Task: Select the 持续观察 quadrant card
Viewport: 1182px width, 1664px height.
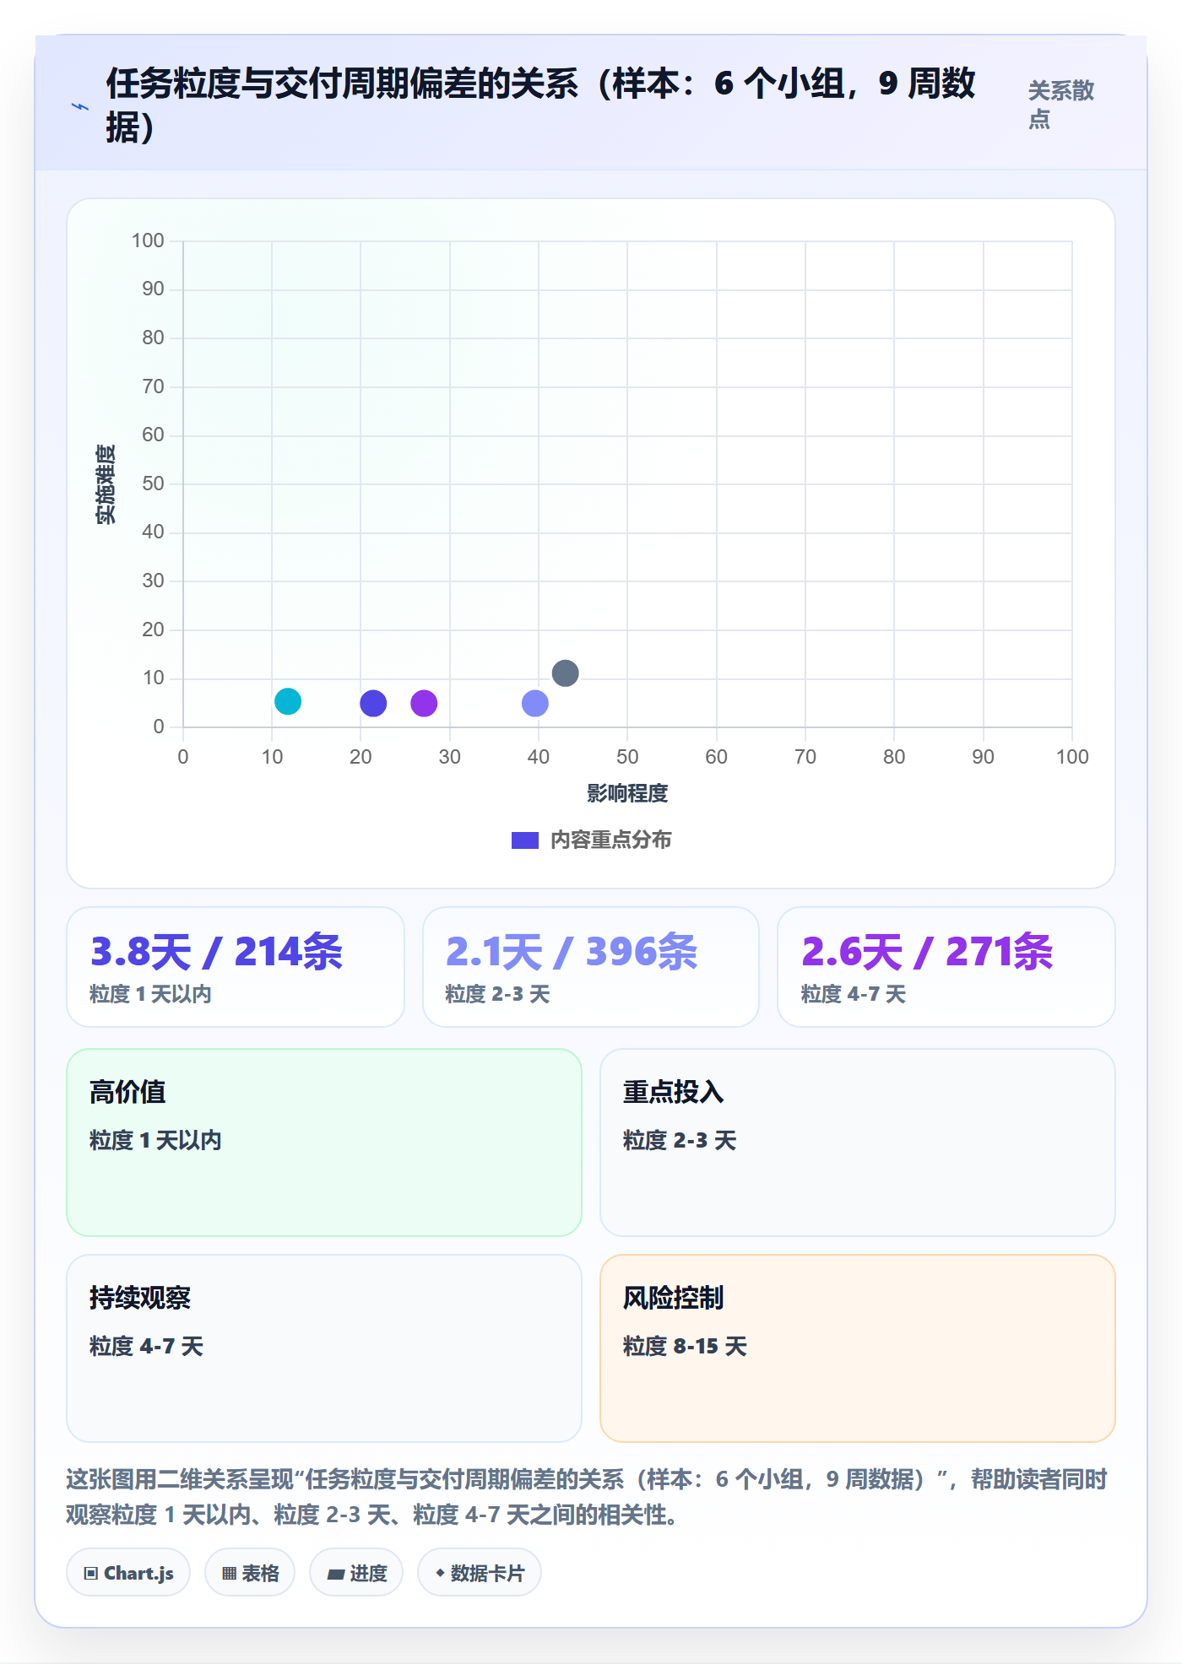Action: [x=324, y=1348]
